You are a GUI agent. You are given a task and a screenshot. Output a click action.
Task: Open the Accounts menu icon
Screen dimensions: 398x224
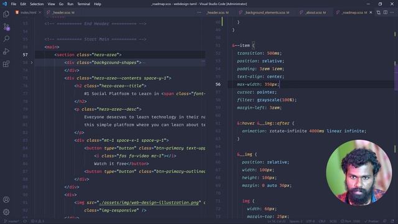point(6,200)
